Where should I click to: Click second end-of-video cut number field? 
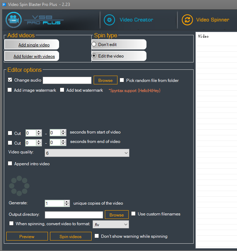coord(55,142)
